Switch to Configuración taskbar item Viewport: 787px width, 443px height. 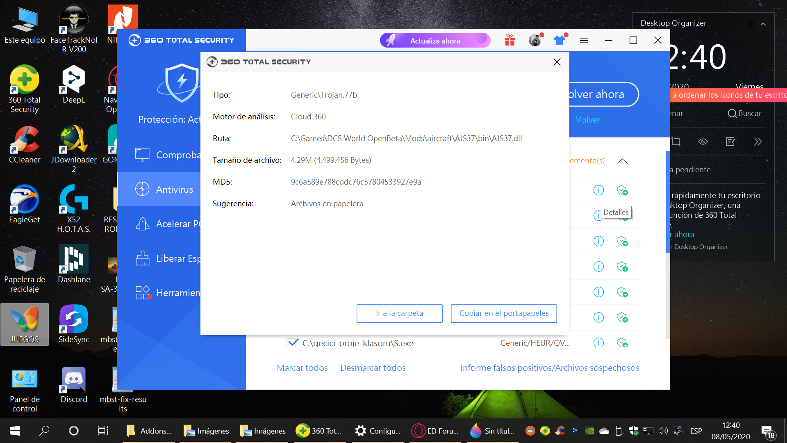pyautogui.click(x=378, y=431)
